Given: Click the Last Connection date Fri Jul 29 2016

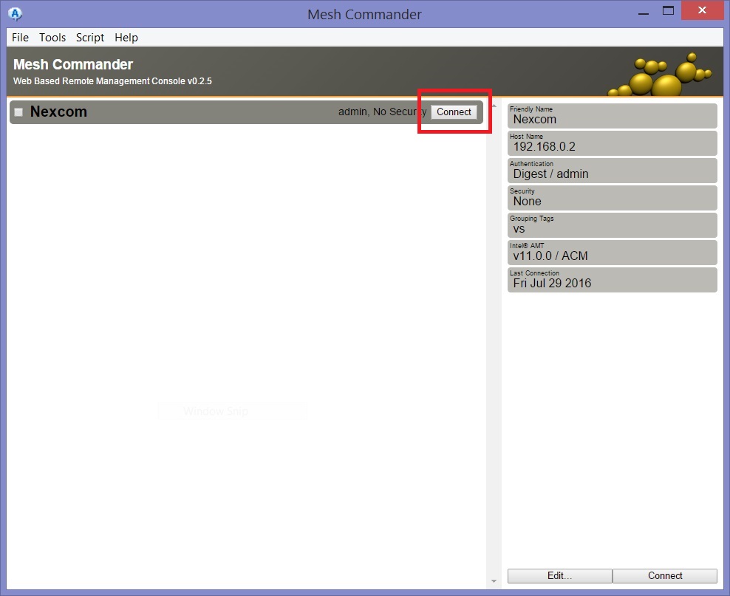Looking at the screenshot, I should click(613, 280).
